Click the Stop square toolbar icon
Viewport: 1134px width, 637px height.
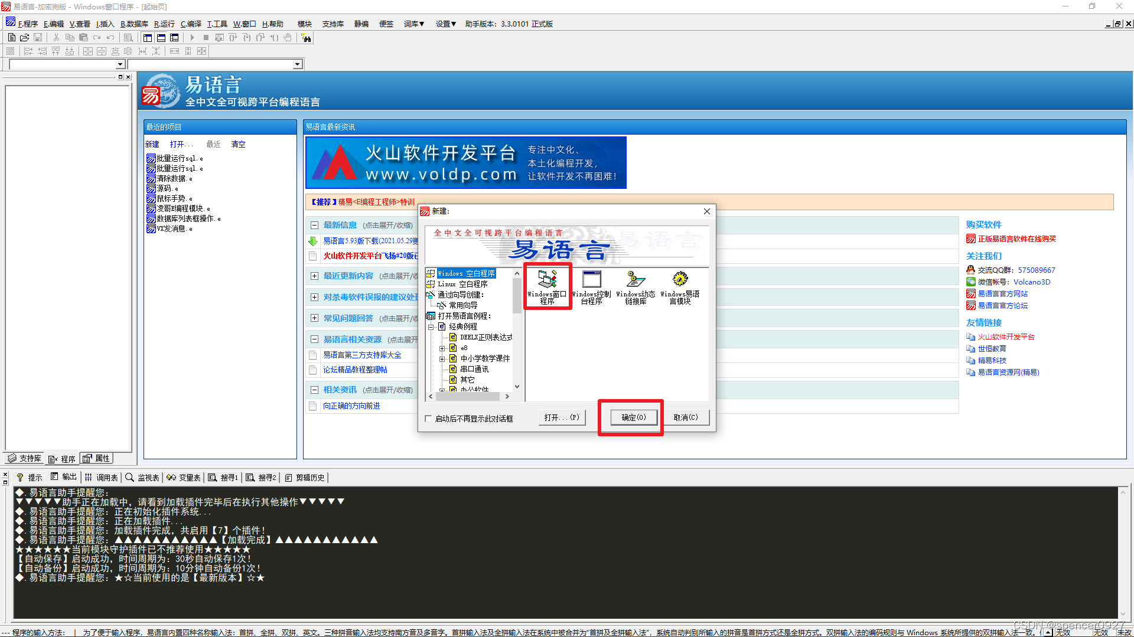206,38
